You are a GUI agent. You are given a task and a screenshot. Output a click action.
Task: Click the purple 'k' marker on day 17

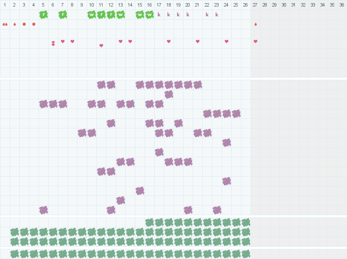click(x=159, y=14)
